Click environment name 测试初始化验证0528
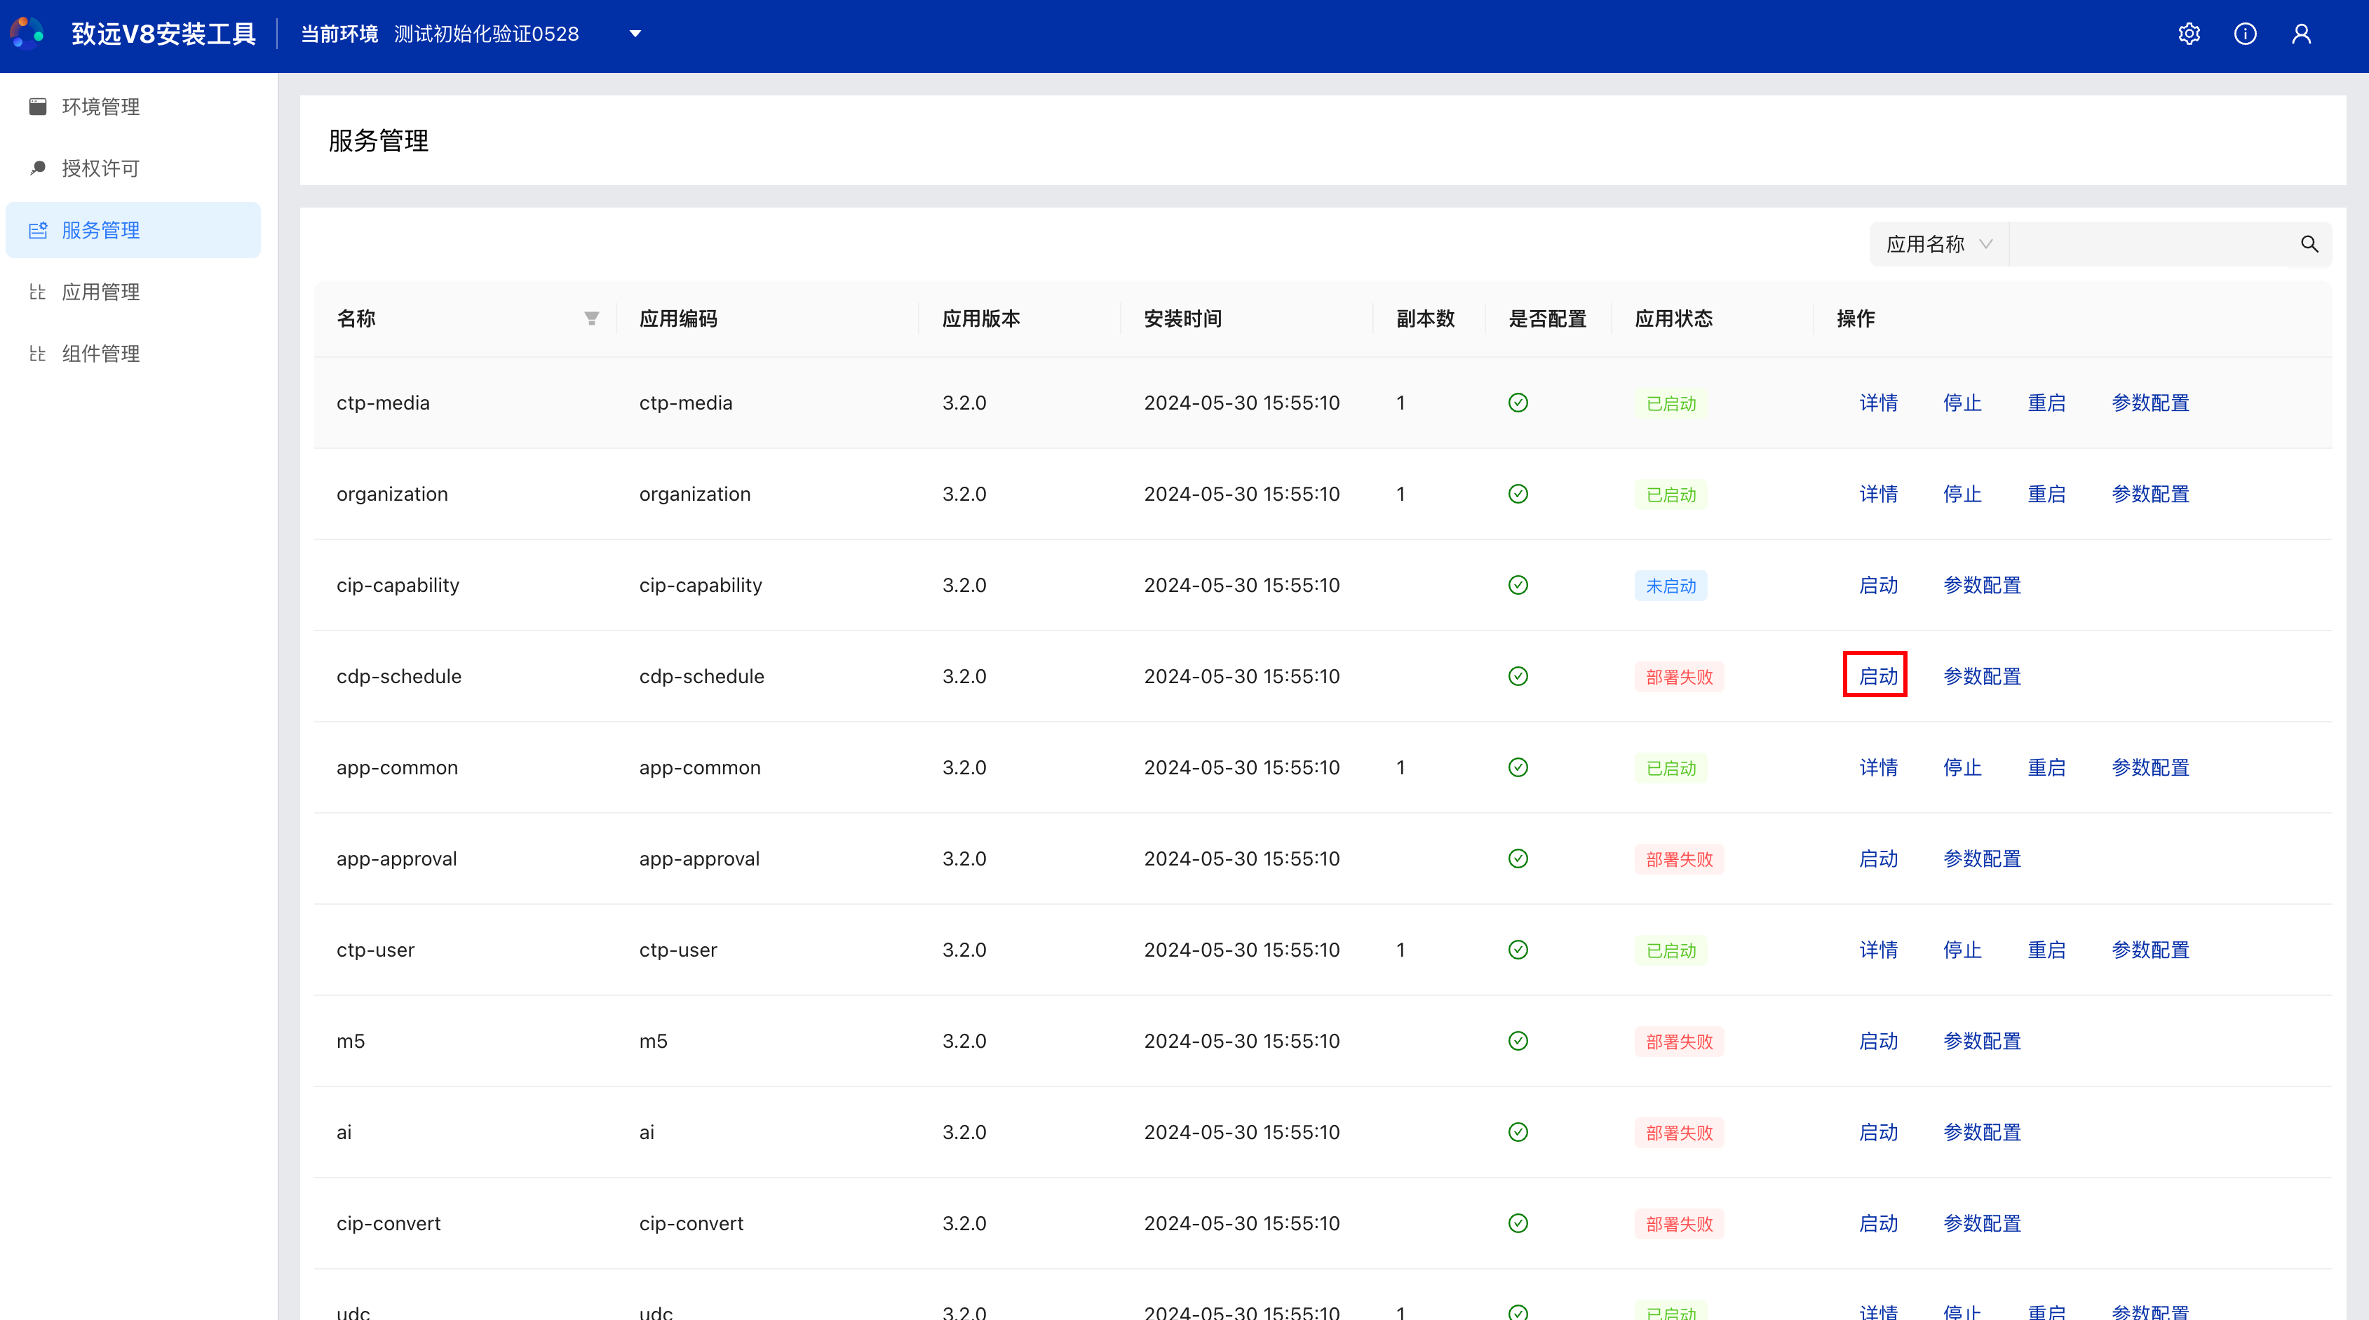This screenshot has height=1320, width=2369. click(487, 34)
